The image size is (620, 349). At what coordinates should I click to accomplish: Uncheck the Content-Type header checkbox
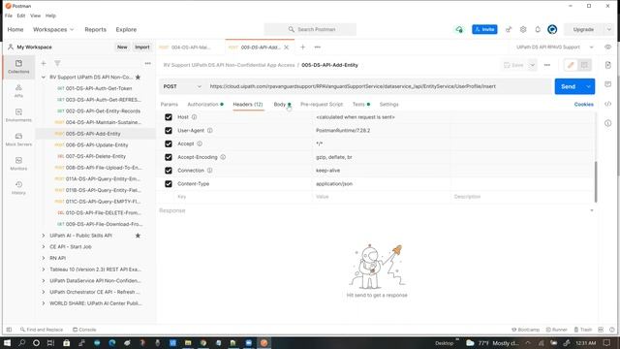click(169, 184)
